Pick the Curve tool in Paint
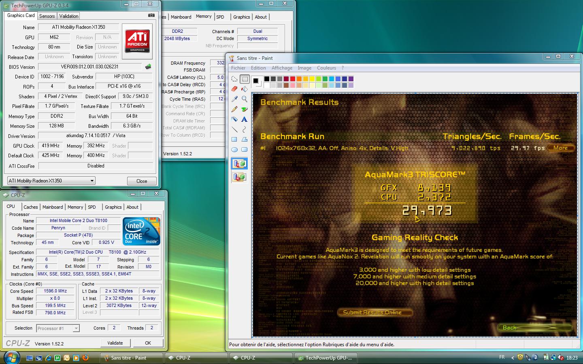 245,129
